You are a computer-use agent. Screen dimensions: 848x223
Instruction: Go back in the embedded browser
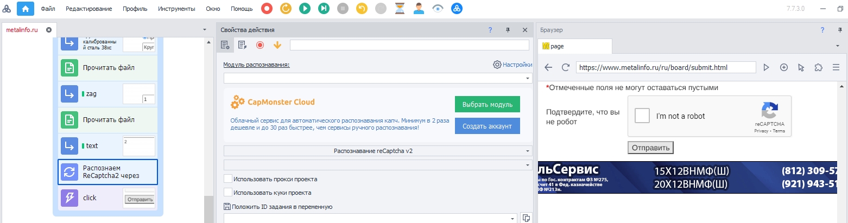click(x=548, y=67)
